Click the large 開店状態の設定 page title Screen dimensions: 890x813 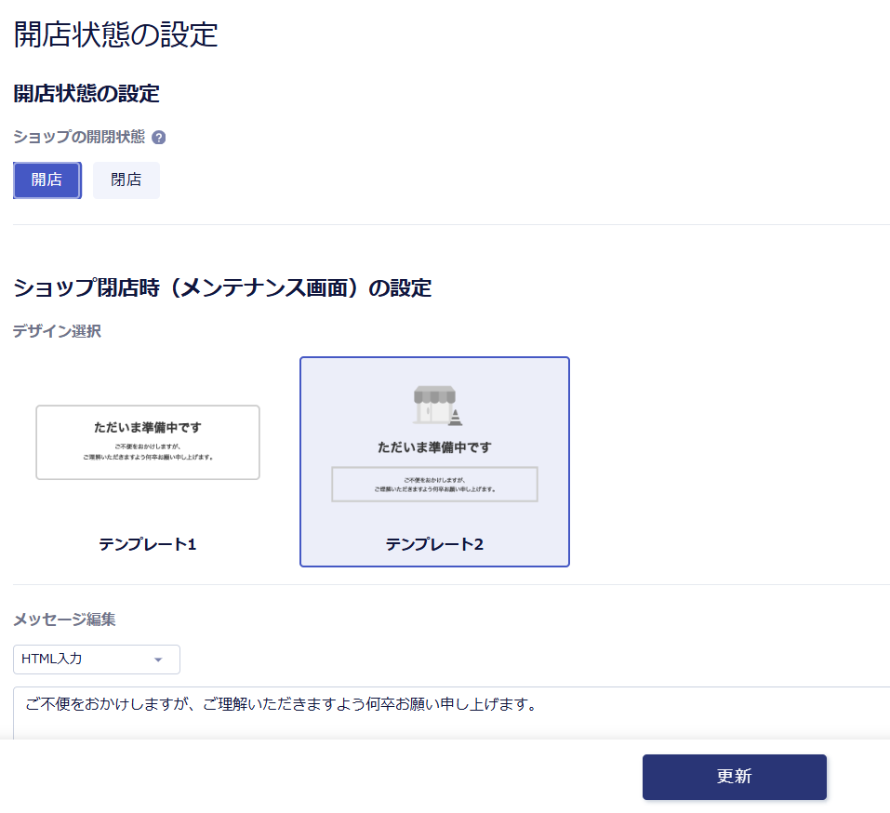click(116, 35)
